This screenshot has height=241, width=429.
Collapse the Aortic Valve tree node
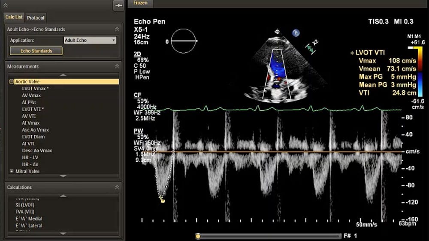[x=12, y=82]
